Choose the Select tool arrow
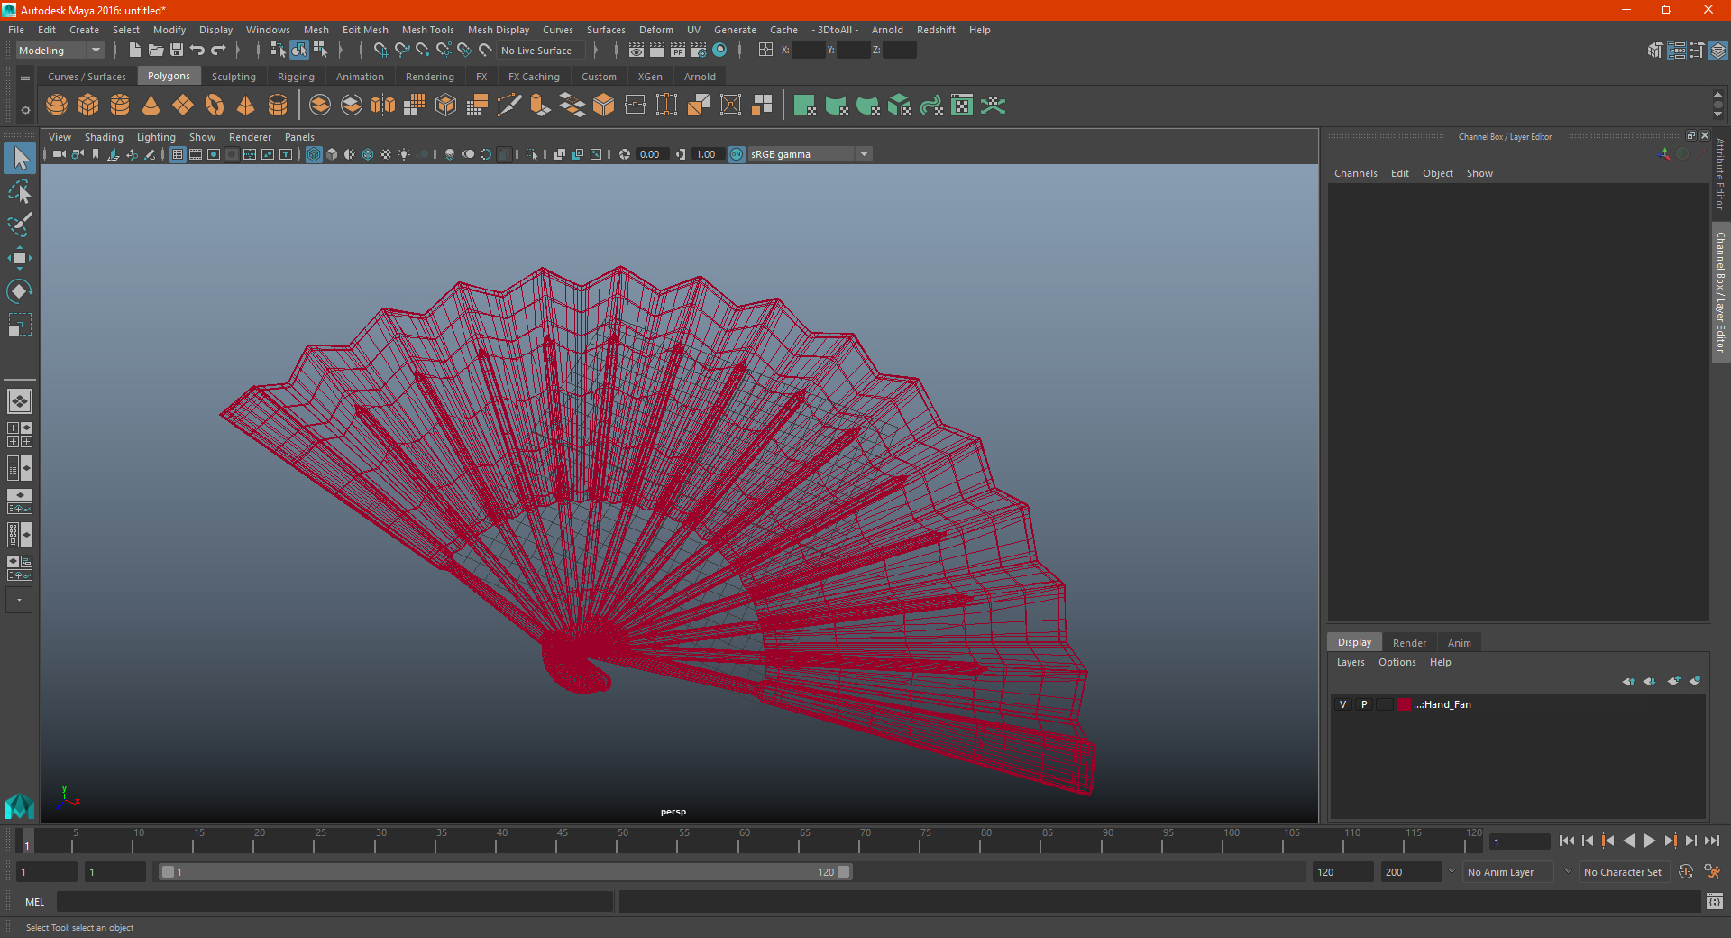 (x=20, y=158)
